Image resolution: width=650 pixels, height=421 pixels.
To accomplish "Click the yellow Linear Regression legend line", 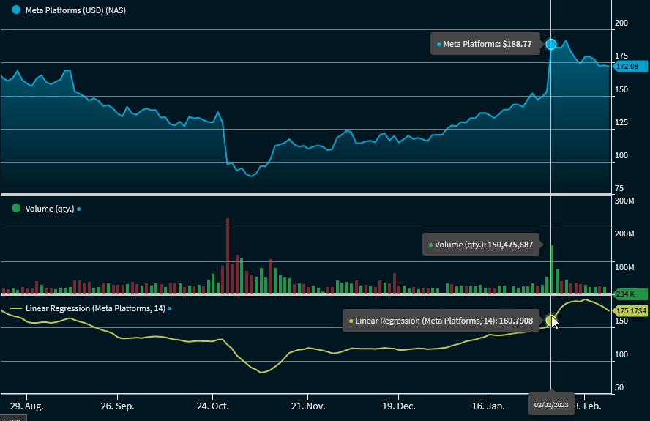I will point(16,308).
